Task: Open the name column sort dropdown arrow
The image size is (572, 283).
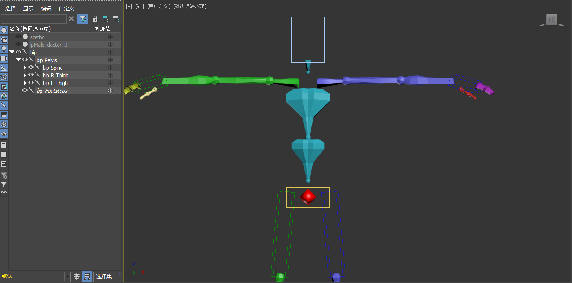Action: (97, 29)
